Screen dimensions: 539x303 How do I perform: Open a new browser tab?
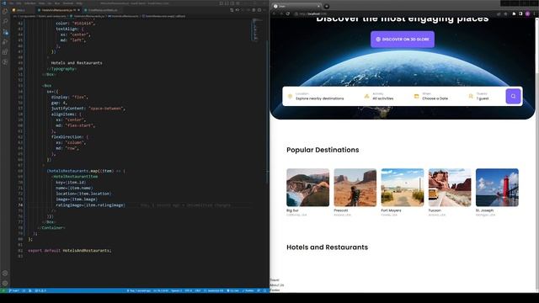(327, 6)
